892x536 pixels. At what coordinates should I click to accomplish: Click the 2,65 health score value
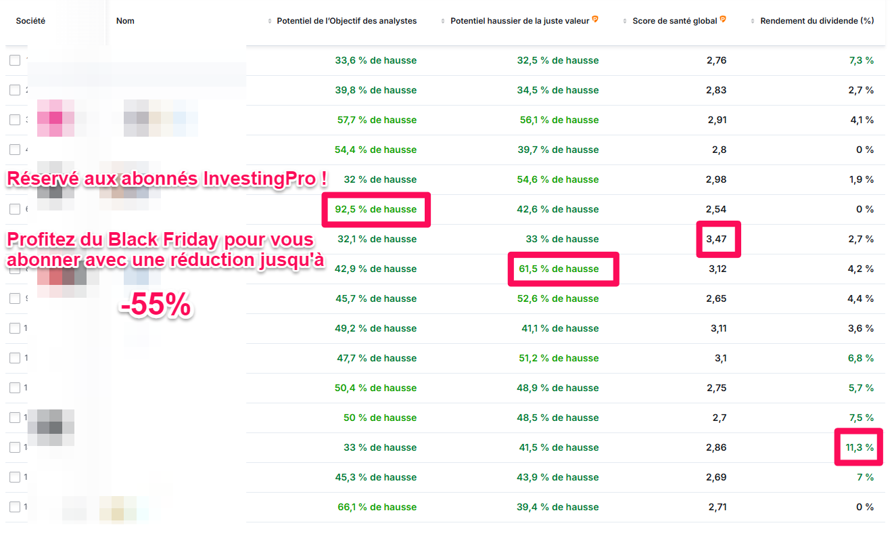716,298
